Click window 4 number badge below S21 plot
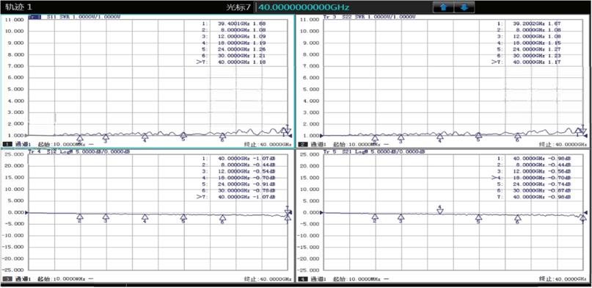This screenshot has height=288, width=592. point(302,279)
